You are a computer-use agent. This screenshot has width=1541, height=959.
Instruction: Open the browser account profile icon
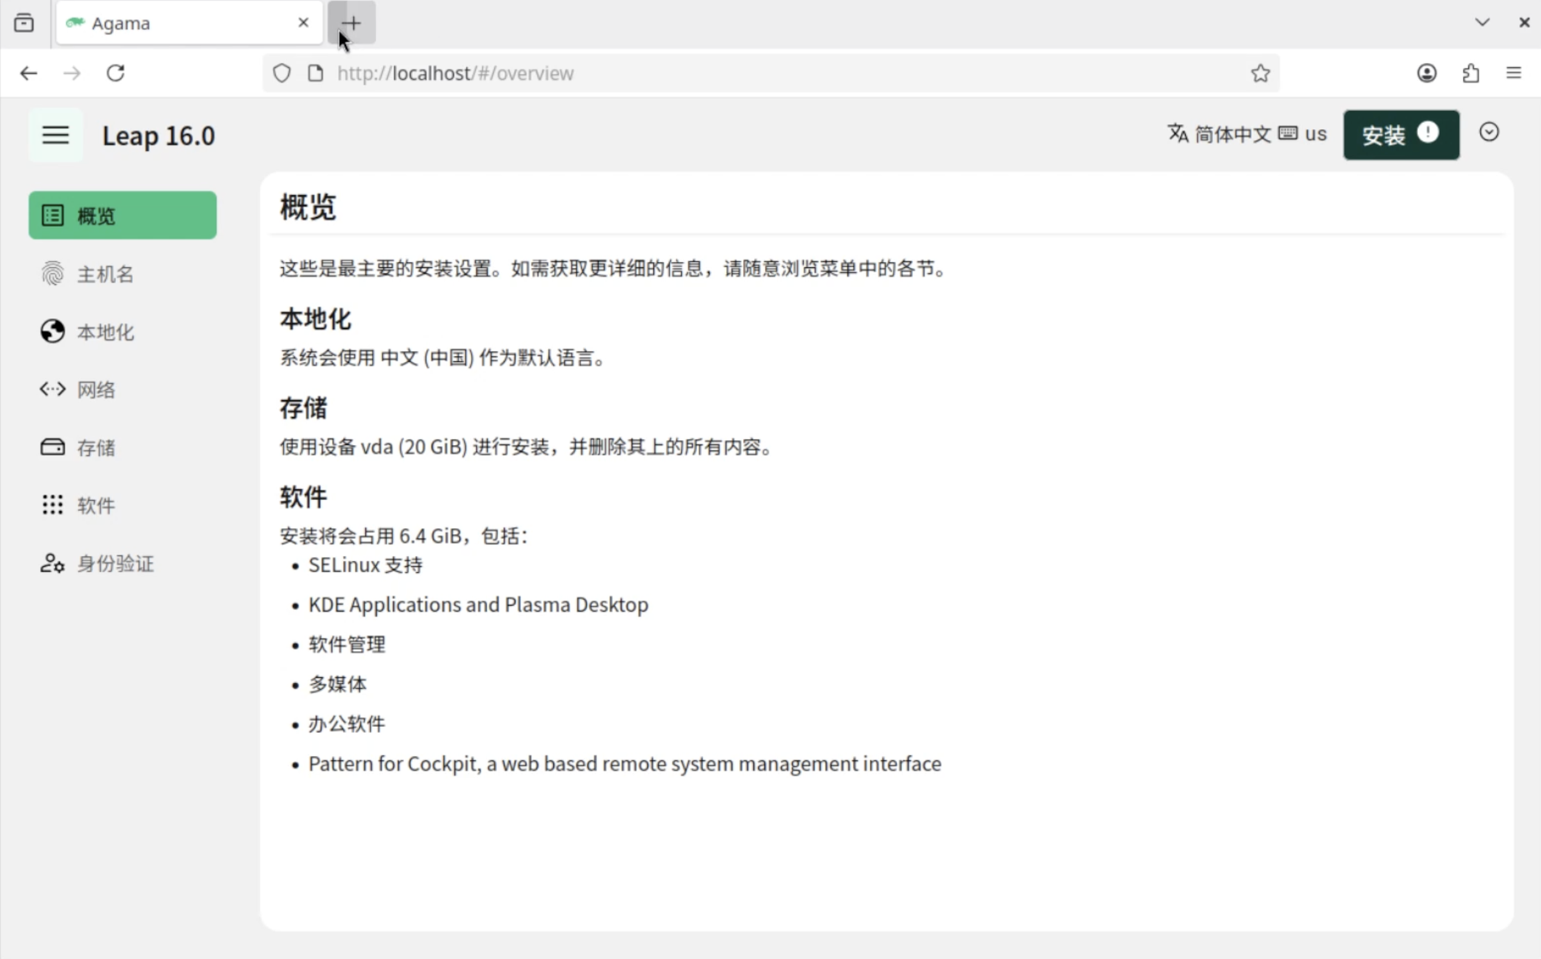pos(1426,73)
